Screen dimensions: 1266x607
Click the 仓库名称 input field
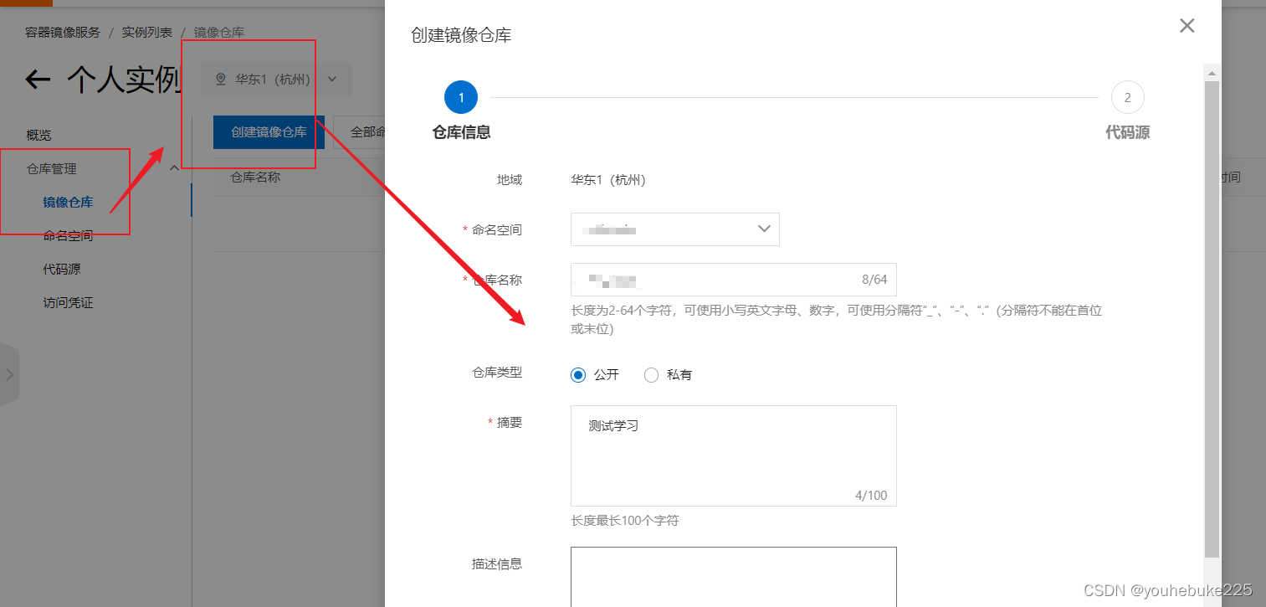[x=711, y=280]
